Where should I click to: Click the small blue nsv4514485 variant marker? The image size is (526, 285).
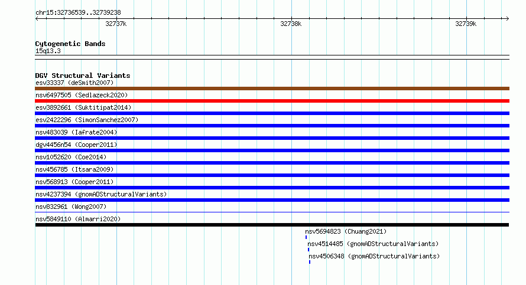309,250
